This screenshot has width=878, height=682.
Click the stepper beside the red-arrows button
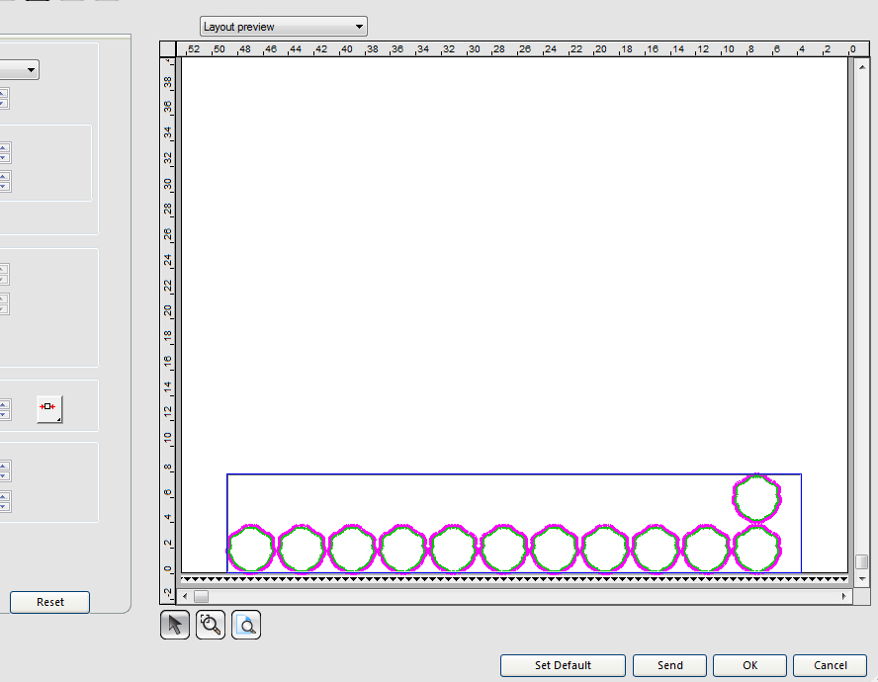(x=4, y=409)
